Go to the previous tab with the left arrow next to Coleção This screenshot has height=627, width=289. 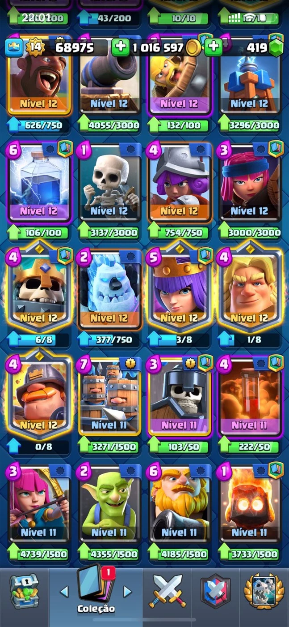coord(64,592)
